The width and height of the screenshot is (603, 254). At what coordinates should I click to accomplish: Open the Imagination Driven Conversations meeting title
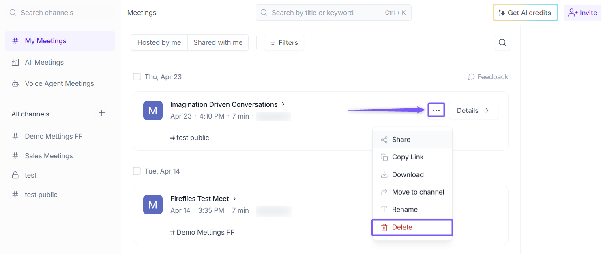pyautogui.click(x=224, y=104)
